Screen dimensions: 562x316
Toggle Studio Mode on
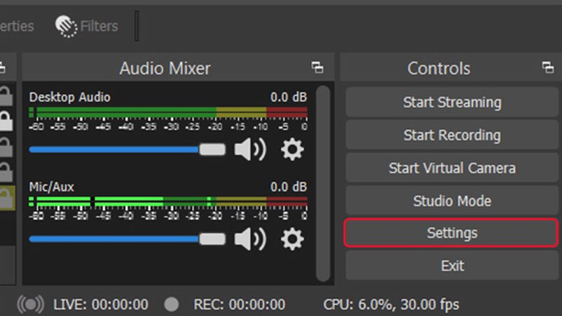click(452, 201)
